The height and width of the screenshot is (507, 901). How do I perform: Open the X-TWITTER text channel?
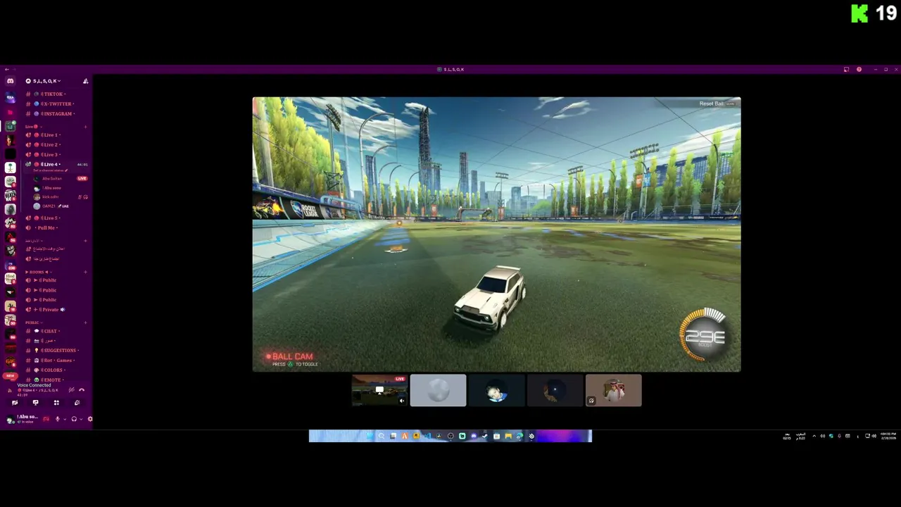click(x=53, y=104)
